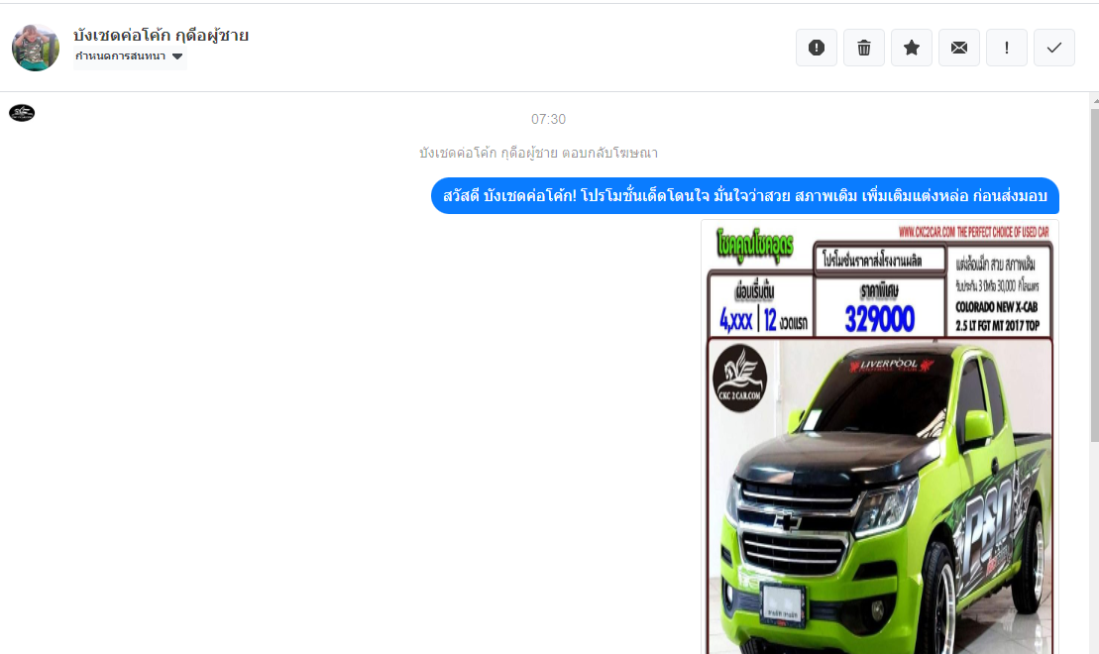This screenshot has width=1099, height=654.
Task: Click the page logo avatar beside messages
Action: (x=22, y=112)
